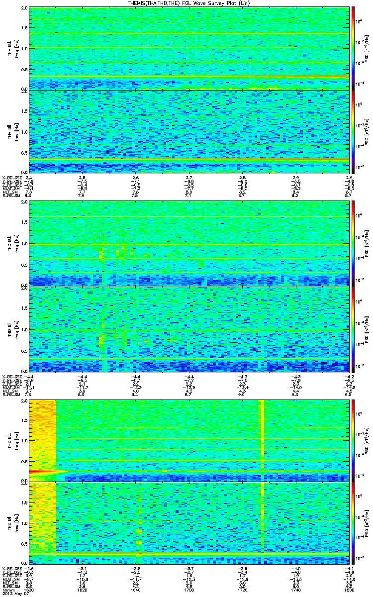Click the '1600' time label on the bottom axis
The width and height of the screenshot is (373, 597).
[29, 591]
